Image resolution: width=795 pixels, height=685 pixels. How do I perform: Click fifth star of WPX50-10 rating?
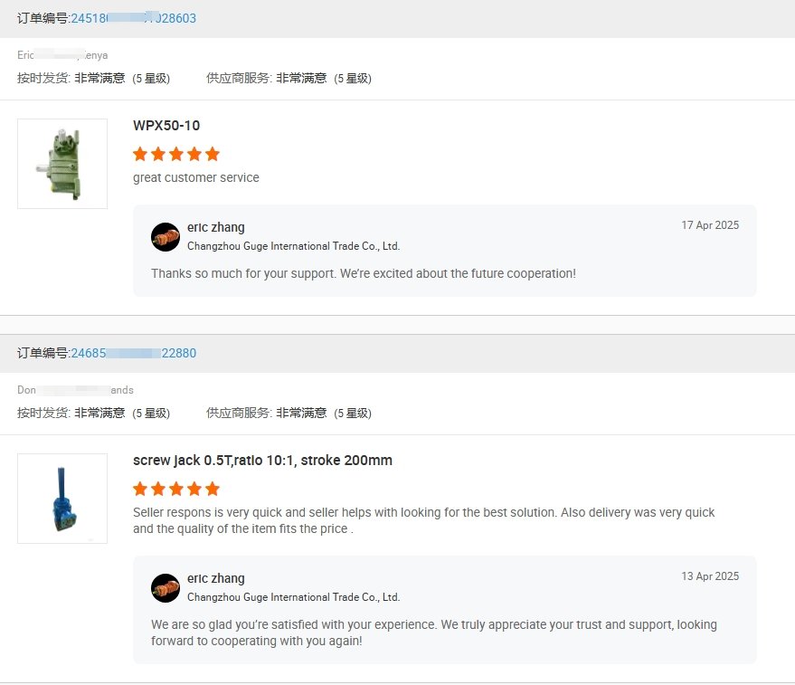[x=213, y=154]
